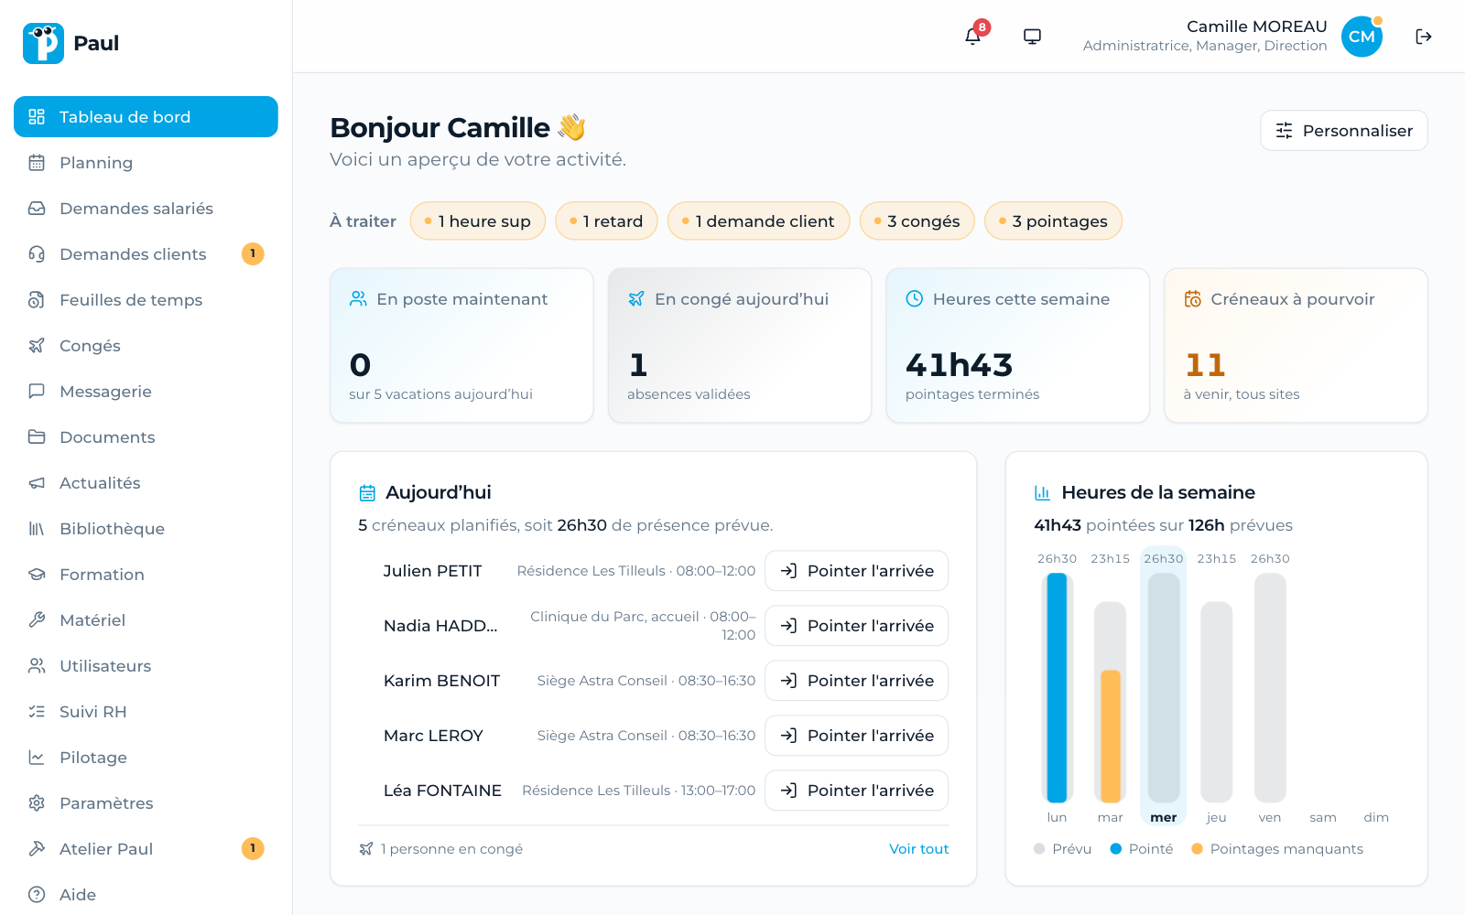Click the logout icon

(1423, 37)
